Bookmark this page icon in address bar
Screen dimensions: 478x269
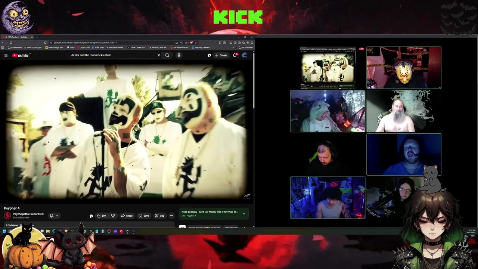click(45, 43)
